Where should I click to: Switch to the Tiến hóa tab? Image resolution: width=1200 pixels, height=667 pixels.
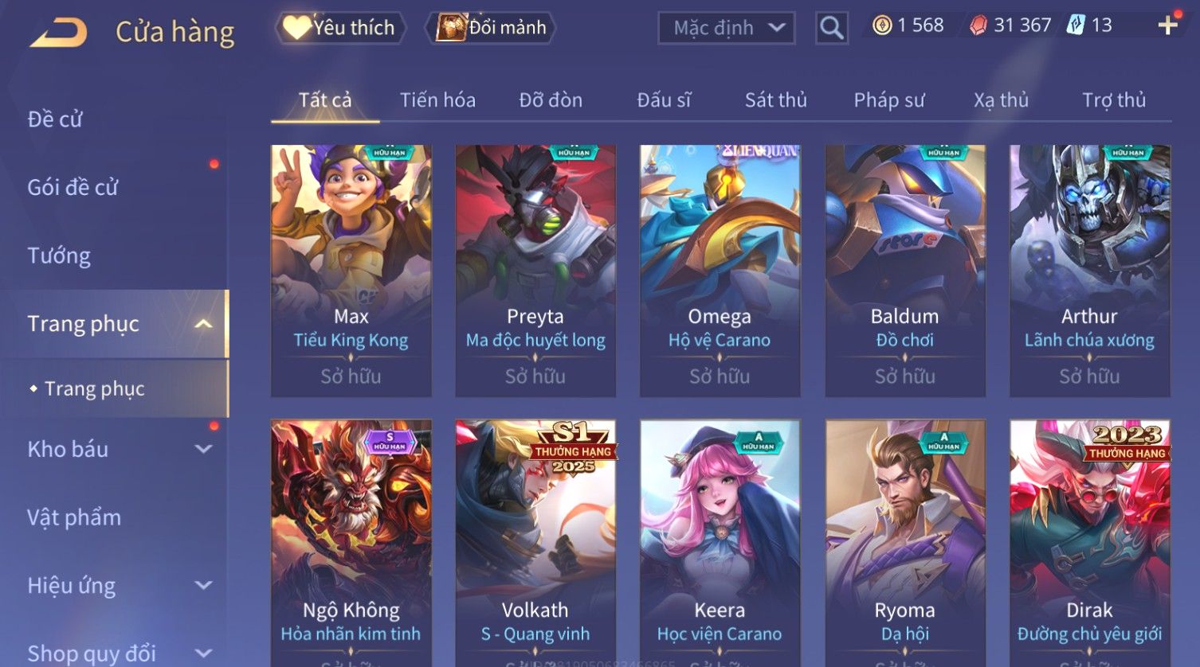pos(437,100)
